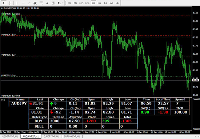Viewport: 200px width, 139px height.
Task: Click the High value 82.29
Action: (x=108, y=103)
